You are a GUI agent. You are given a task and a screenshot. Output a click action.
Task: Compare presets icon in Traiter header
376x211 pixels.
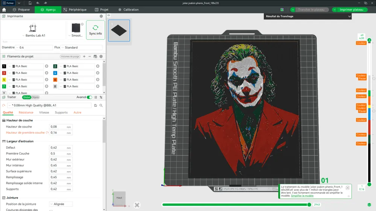pos(101,97)
